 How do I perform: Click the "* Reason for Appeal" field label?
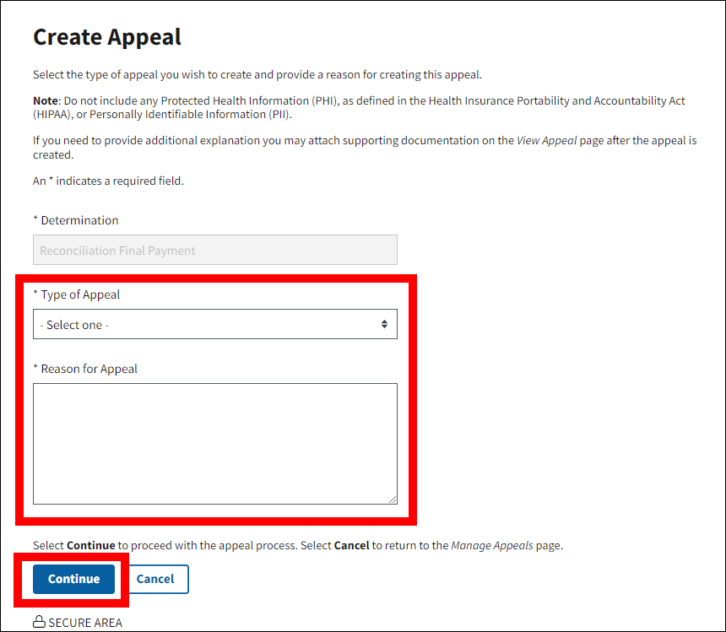(85, 369)
